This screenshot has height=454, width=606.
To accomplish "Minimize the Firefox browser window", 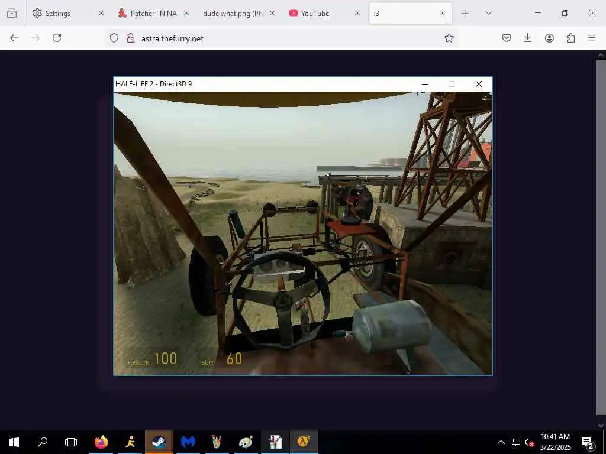I will 537,13.
